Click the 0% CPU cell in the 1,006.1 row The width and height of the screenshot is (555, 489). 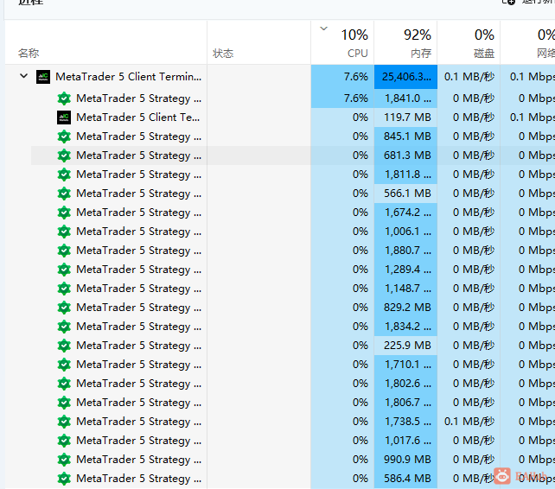tap(342, 232)
